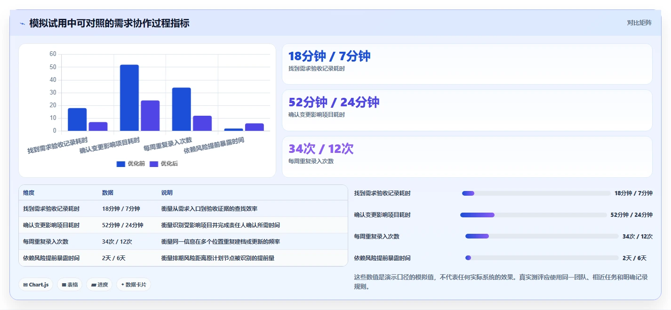Image resolution: width=671 pixels, height=310 pixels.
Task: Click progress bar for 每周重复录入次数
Action: (542, 236)
